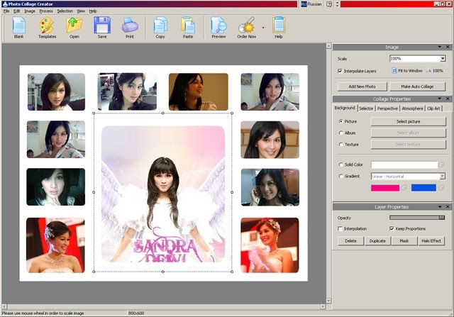
Task: Click the Opacity slider
Action: tap(417, 218)
